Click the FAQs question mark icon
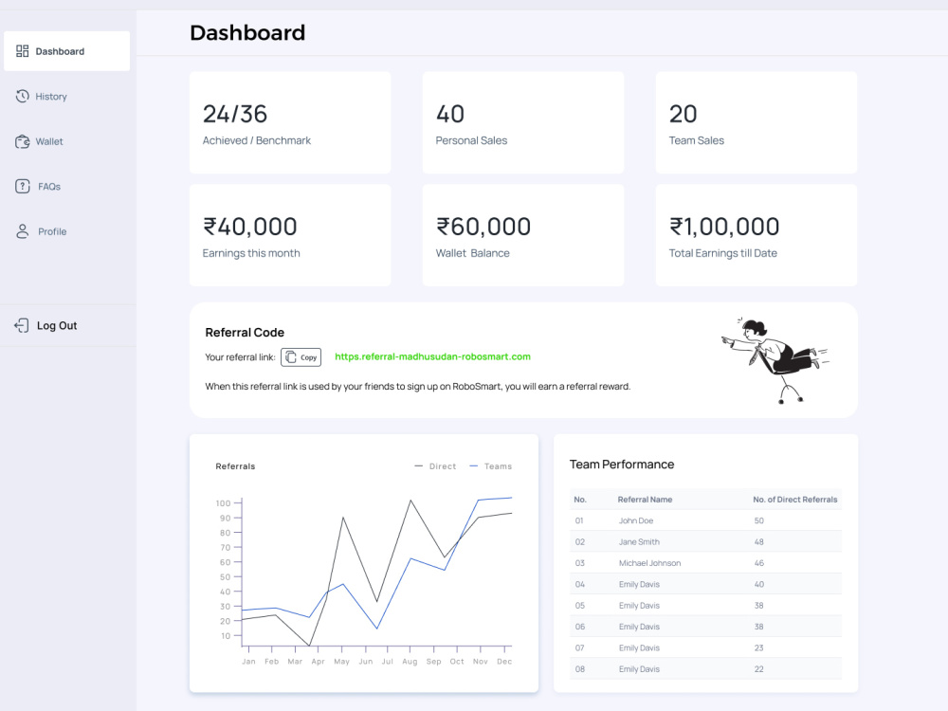Screen dimensions: 948x711 (23, 186)
